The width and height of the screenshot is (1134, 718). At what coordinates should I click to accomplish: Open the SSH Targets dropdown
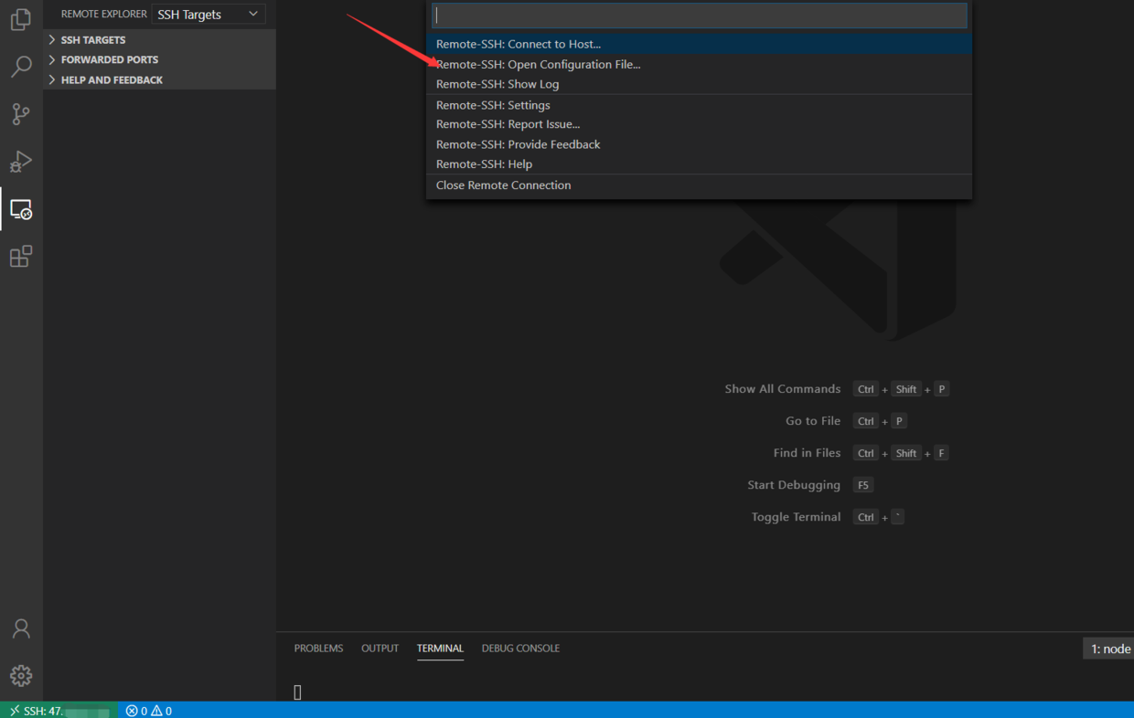pyautogui.click(x=209, y=15)
